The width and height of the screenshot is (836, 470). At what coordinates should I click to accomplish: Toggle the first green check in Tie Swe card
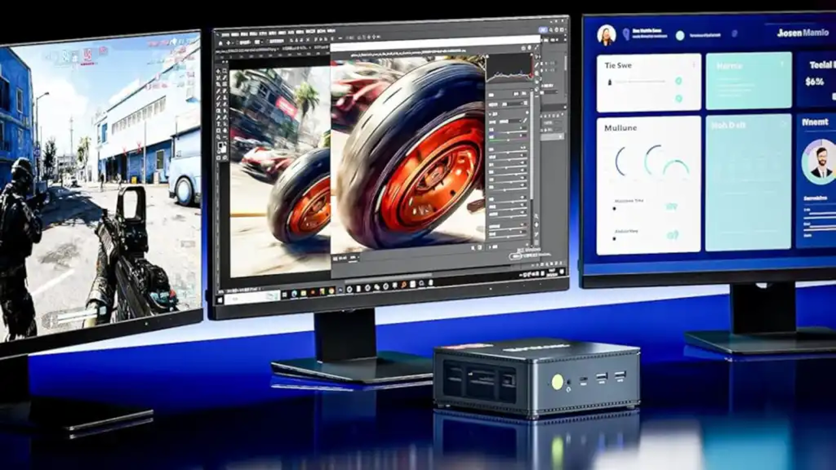pyautogui.click(x=679, y=81)
